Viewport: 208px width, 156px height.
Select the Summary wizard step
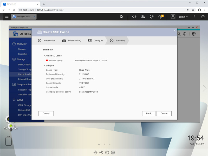coord(117,41)
